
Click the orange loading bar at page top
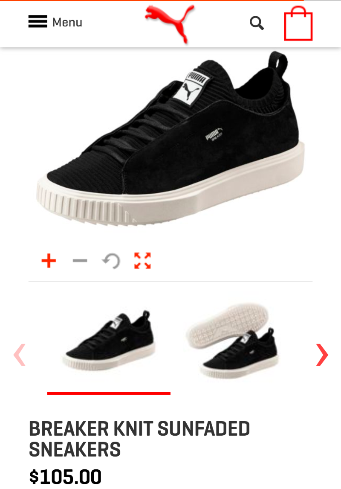[152, 0]
